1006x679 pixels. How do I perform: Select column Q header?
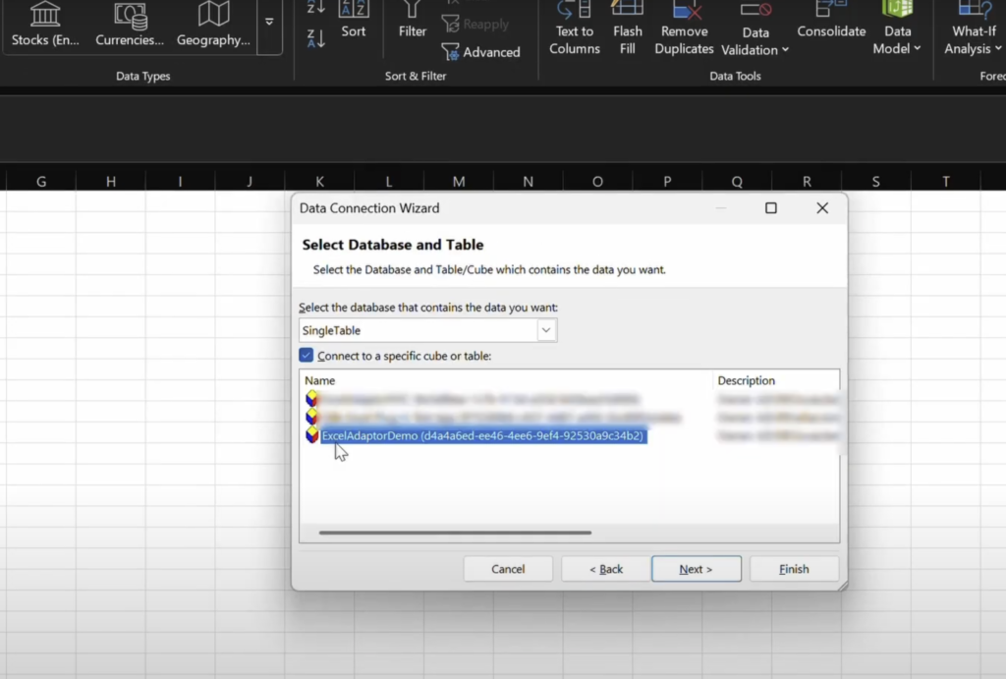737,182
